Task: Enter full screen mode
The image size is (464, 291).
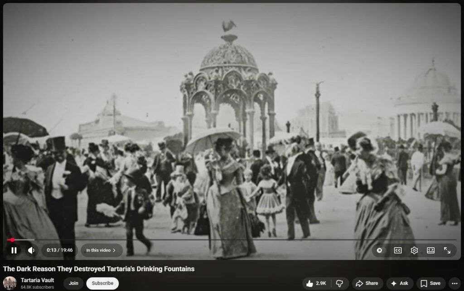Action: [x=447, y=250]
